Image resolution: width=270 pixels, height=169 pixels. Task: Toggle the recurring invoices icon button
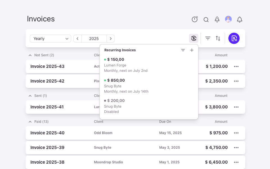(194, 38)
